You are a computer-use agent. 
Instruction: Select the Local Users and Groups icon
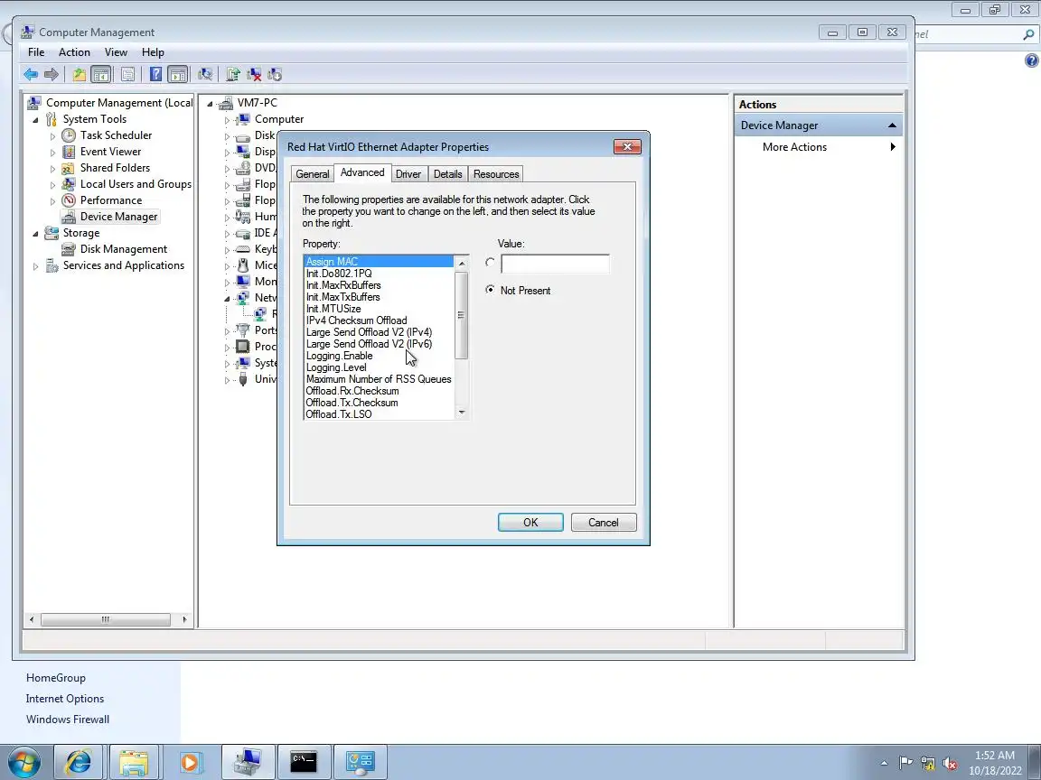click(69, 184)
